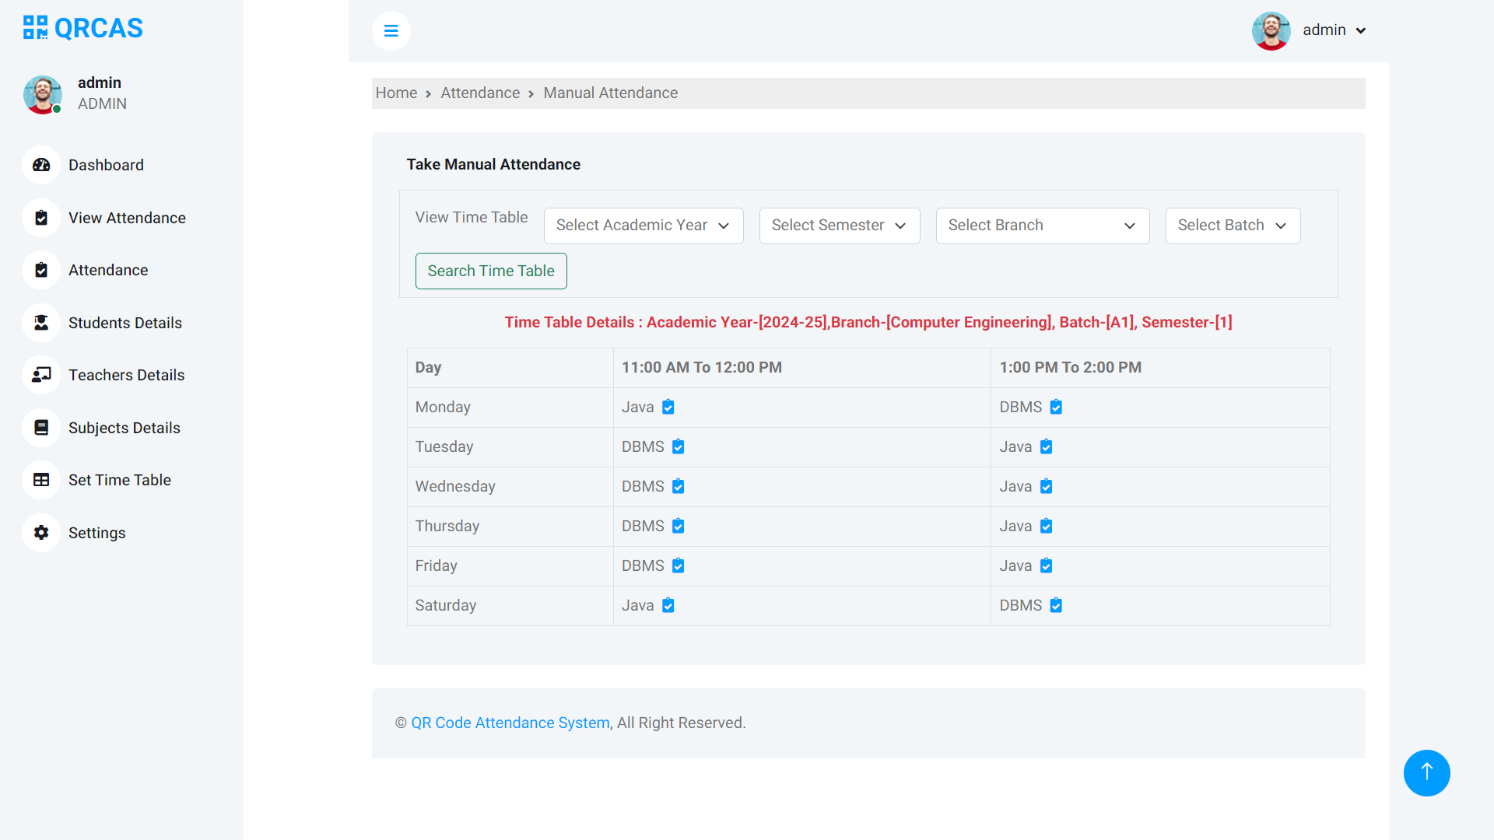The width and height of the screenshot is (1494, 840).
Task: Click the Set Time Table grid icon
Action: pos(41,480)
